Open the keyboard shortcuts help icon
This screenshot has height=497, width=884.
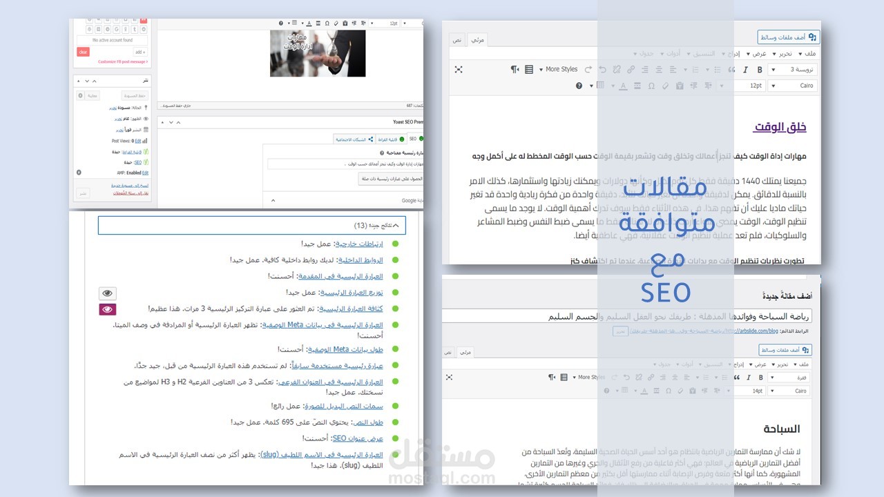(579, 85)
